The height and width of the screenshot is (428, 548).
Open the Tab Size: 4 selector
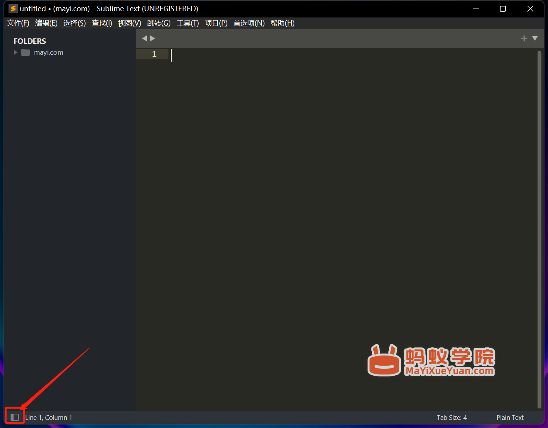tap(452, 418)
